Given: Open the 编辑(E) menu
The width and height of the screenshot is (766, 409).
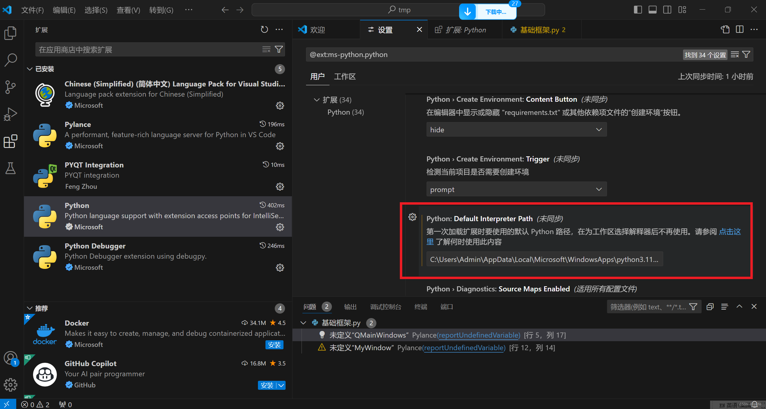Looking at the screenshot, I should (64, 10).
